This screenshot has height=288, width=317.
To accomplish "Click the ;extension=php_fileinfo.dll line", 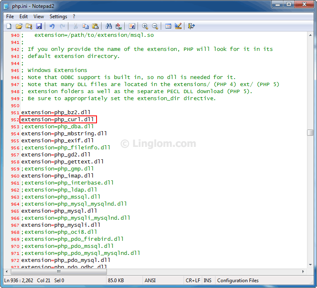I will tap(66, 148).
